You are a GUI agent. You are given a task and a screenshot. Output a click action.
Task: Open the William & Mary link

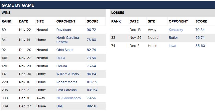click(67, 74)
